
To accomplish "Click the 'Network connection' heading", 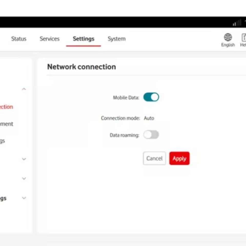I will (81, 67).
